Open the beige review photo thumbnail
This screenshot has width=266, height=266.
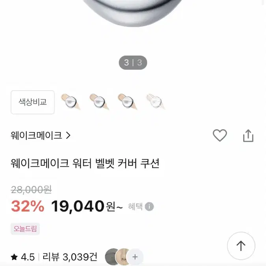pos(122,257)
